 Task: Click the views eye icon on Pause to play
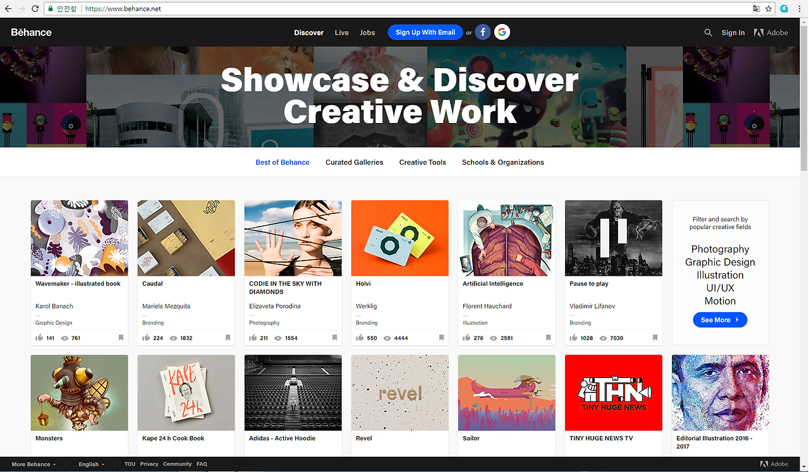point(602,338)
